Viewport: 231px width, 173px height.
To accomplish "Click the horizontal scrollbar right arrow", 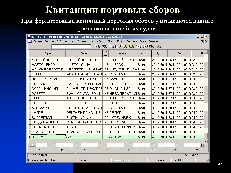I will pyautogui.click(x=202, y=145).
